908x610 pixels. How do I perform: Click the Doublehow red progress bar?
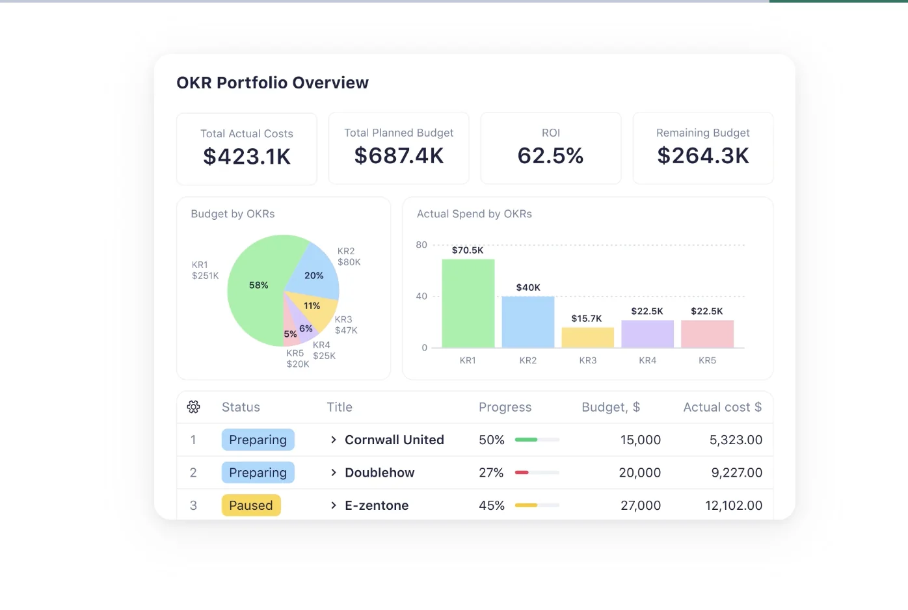click(x=537, y=473)
